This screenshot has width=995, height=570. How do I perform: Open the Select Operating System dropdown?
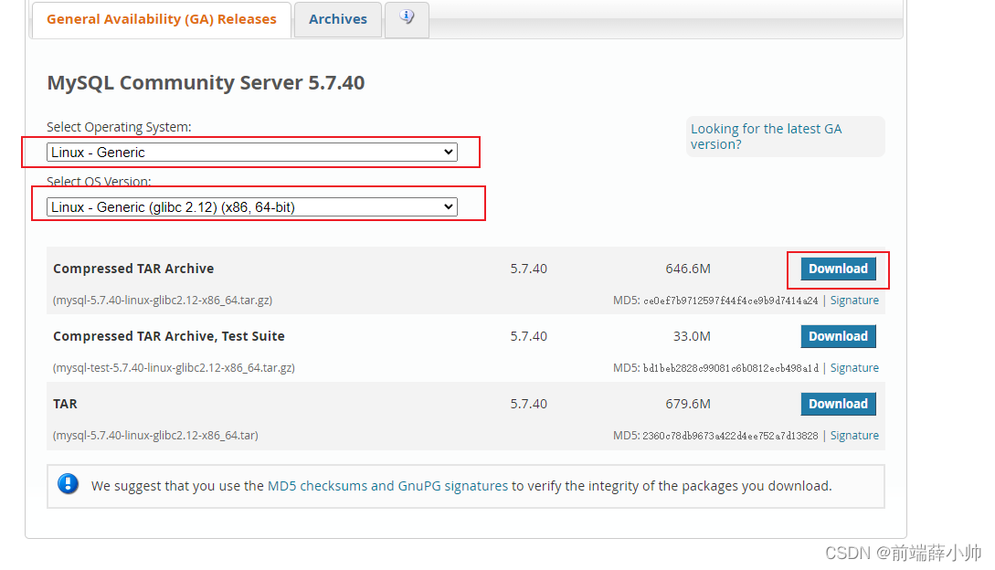(252, 153)
